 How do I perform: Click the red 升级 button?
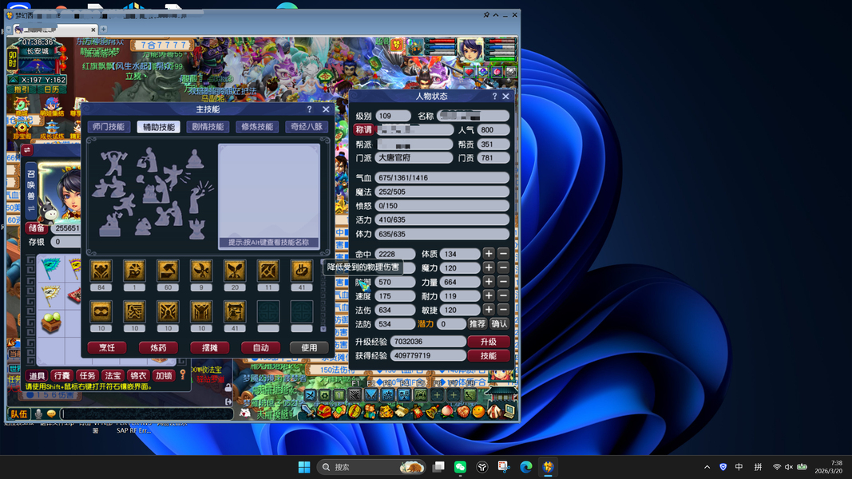pyautogui.click(x=489, y=342)
